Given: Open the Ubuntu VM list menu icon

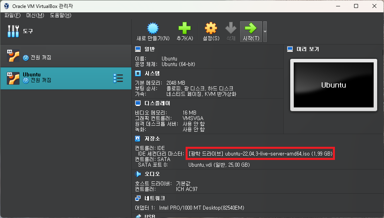Looking at the screenshot, I should tap(118, 78).
